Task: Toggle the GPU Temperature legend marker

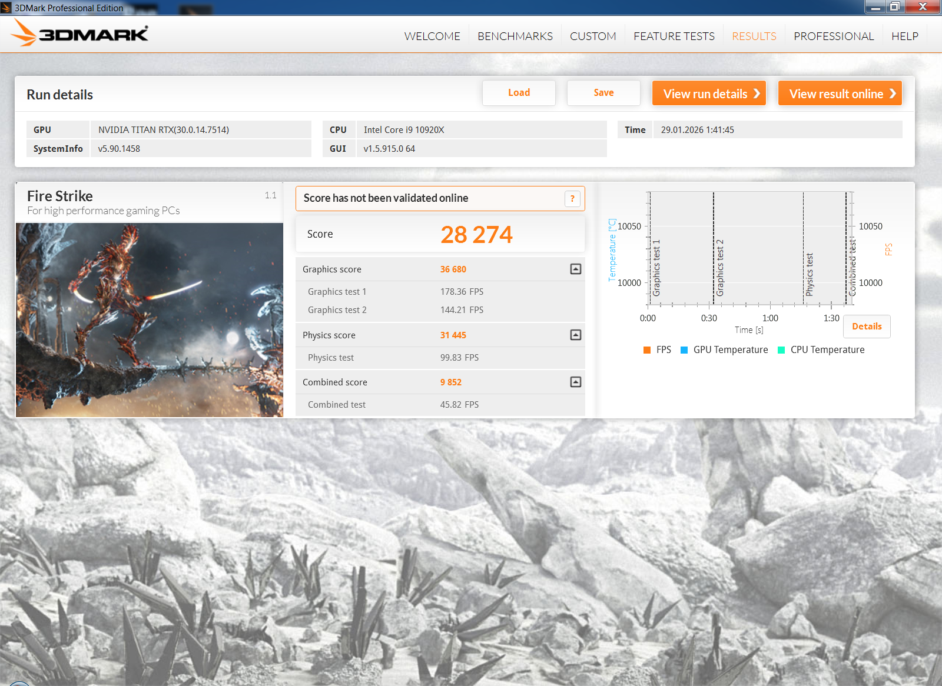Action: point(684,350)
